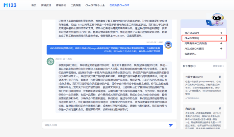Click the 广告创意与优化 tag
The width and height of the screenshot is (234, 137).
point(192,98)
